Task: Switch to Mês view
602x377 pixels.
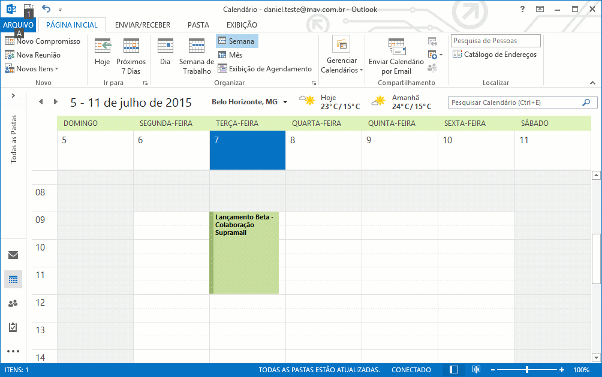Action: [230, 55]
